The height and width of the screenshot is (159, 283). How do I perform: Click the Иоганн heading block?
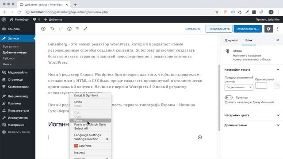click(x=58, y=124)
